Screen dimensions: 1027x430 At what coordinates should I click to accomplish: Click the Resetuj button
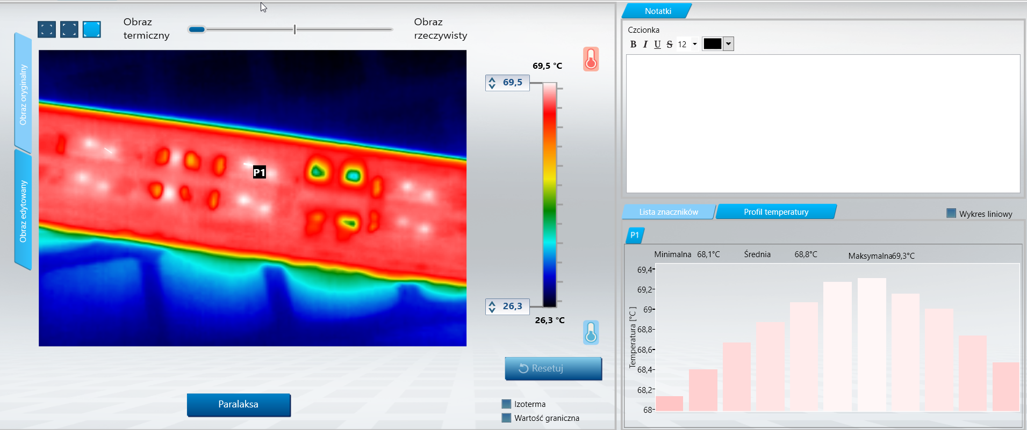pos(553,369)
